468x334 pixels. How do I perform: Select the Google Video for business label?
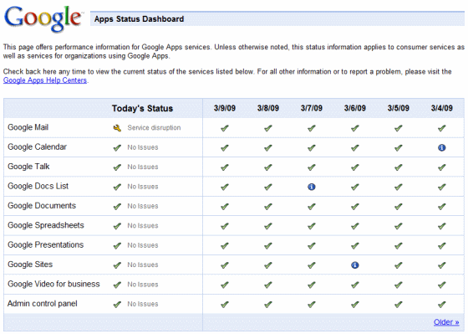53,284
